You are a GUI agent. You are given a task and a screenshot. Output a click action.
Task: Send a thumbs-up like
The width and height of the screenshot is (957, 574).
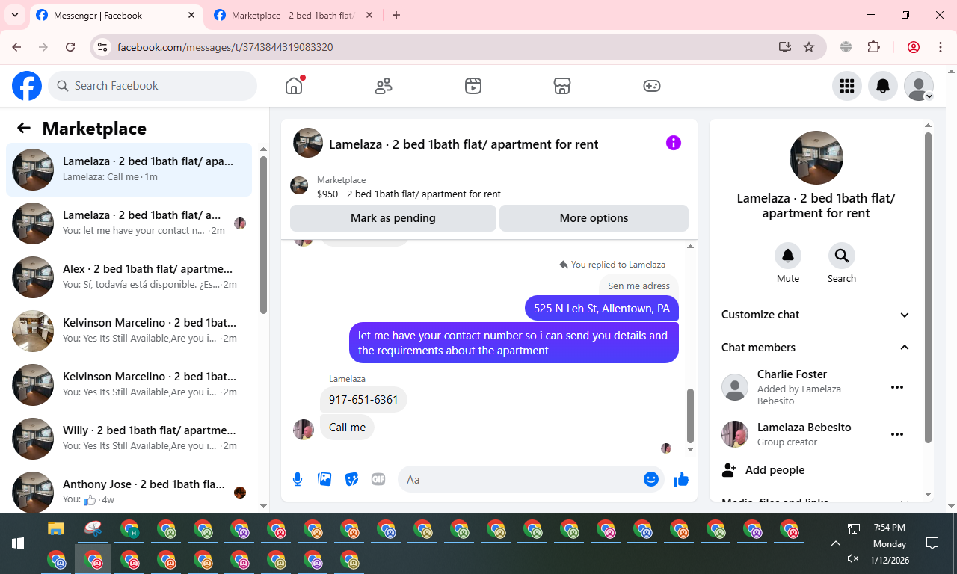[680, 479]
